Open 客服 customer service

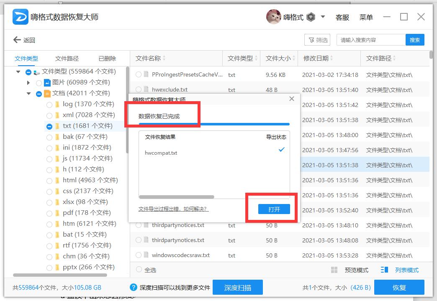coord(342,17)
